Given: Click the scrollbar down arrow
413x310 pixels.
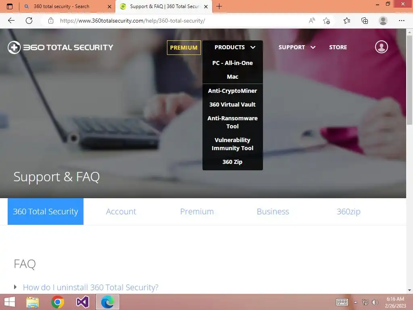Looking at the screenshot, I should (409, 290).
